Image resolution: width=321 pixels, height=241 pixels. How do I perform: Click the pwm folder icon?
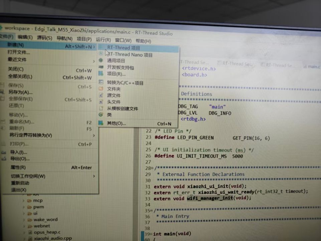(x=29, y=207)
